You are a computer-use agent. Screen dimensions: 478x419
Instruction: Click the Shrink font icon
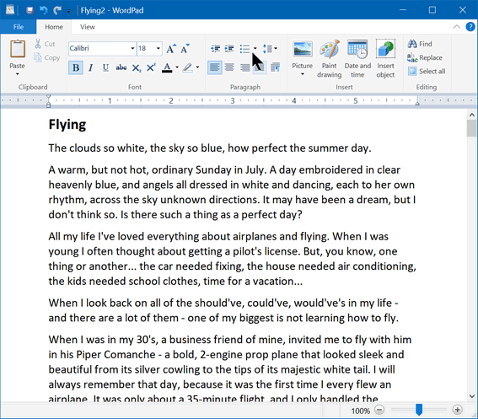click(x=185, y=49)
